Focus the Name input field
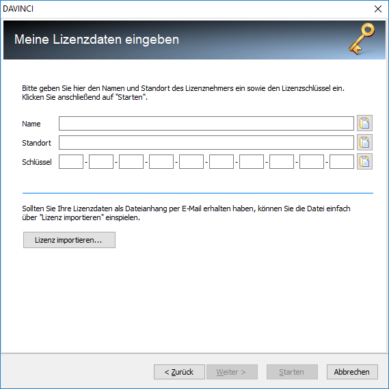 206,123
